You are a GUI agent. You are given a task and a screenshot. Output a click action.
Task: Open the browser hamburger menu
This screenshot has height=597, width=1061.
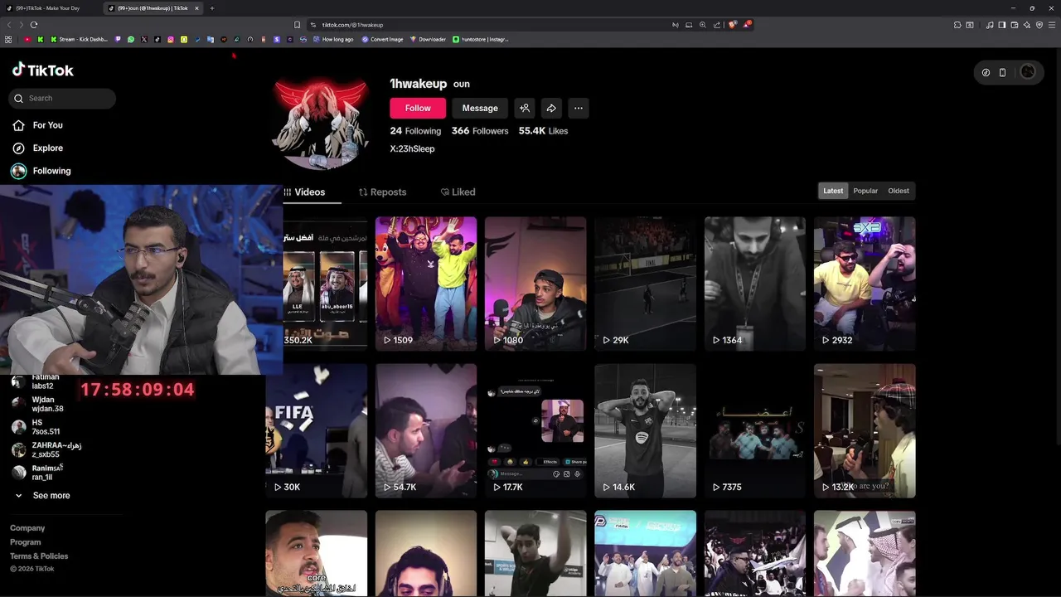tap(1051, 25)
